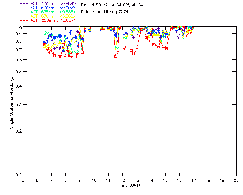Click the x-axis label 19
243x195 pixels.
coord(222,180)
